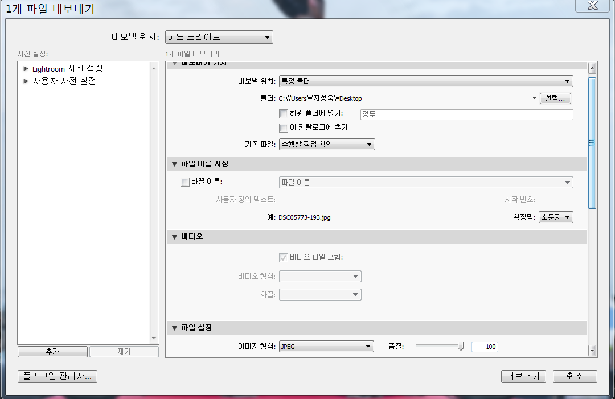Check 이 카탈로그에 추가 option

(284, 127)
